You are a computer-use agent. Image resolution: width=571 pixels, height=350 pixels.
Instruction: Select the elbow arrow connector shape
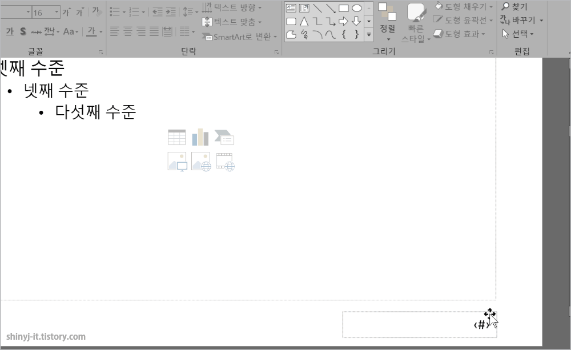[330, 22]
